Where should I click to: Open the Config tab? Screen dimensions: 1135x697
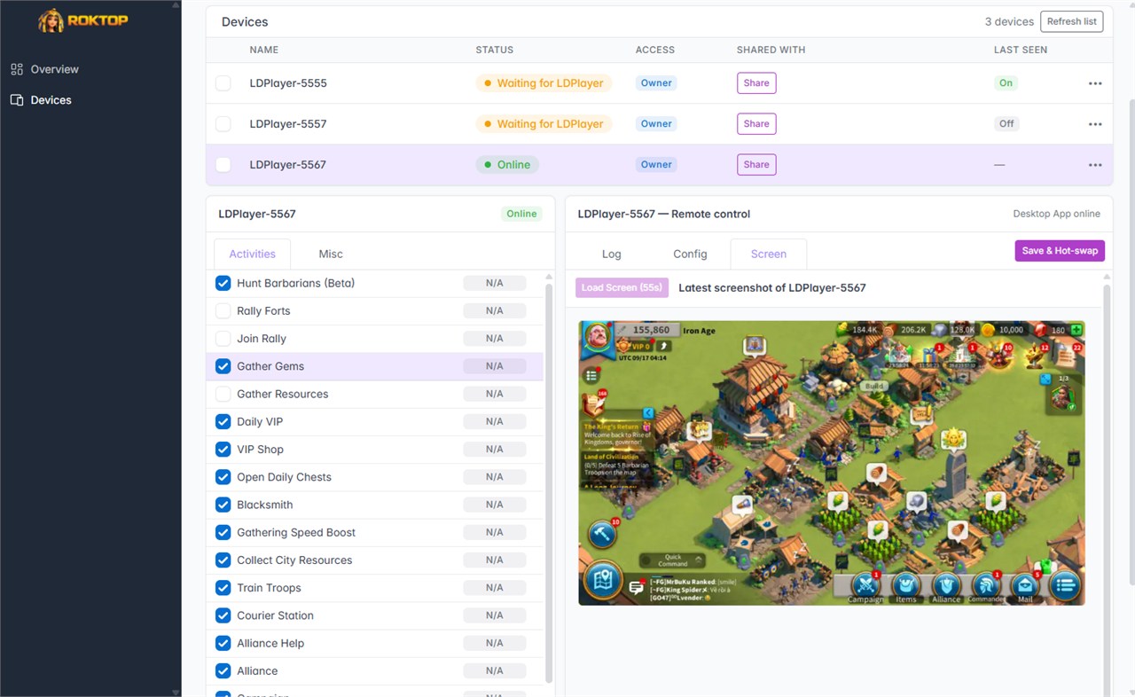pos(690,254)
